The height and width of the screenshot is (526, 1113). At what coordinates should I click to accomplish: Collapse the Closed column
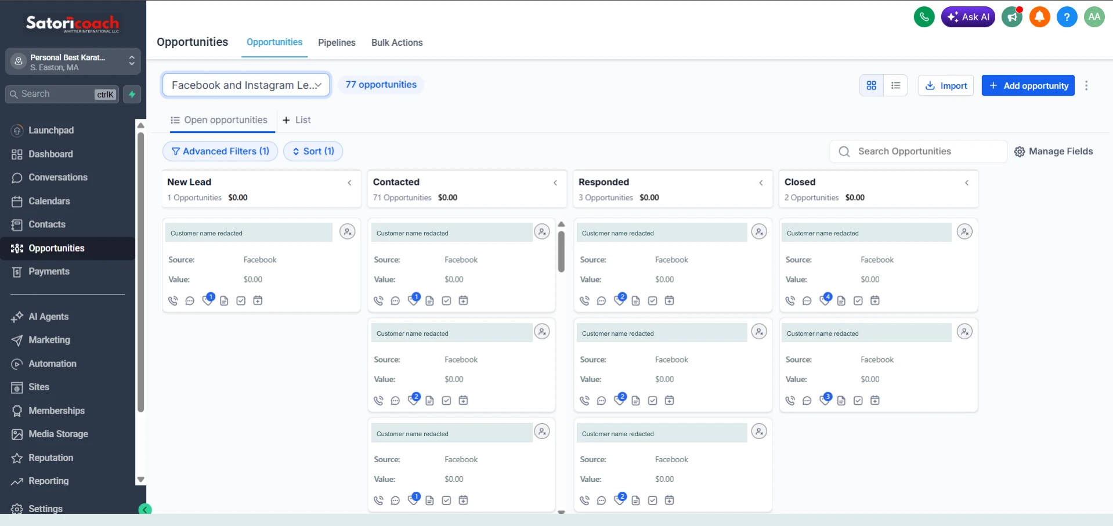click(x=967, y=183)
